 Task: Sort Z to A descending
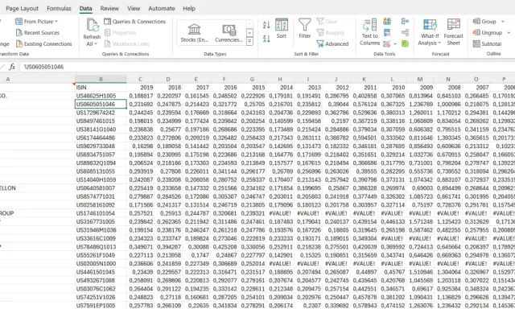coord(266,39)
